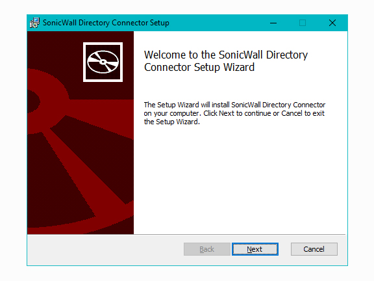Click the first line of the Setup Wizard description

click(x=234, y=105)
